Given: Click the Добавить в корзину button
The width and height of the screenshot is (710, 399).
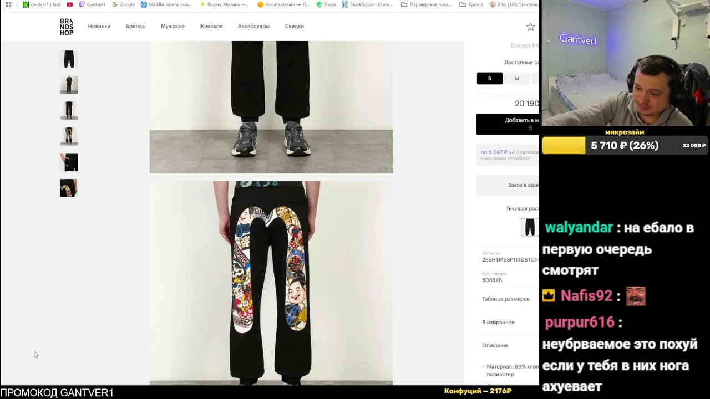Looking at the screenshot, I should click(x=508, y=124).
